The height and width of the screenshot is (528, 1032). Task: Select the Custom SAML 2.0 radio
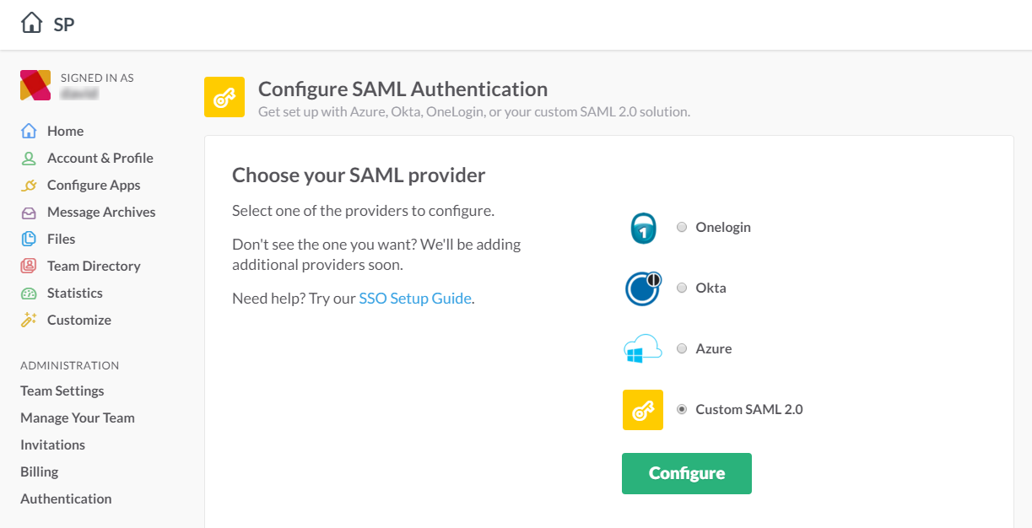point(682,409)
